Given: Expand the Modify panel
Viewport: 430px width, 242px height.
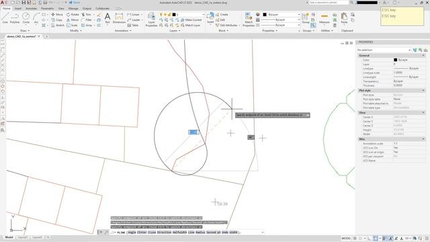Looking at the screenshot, I should point(76,30).
